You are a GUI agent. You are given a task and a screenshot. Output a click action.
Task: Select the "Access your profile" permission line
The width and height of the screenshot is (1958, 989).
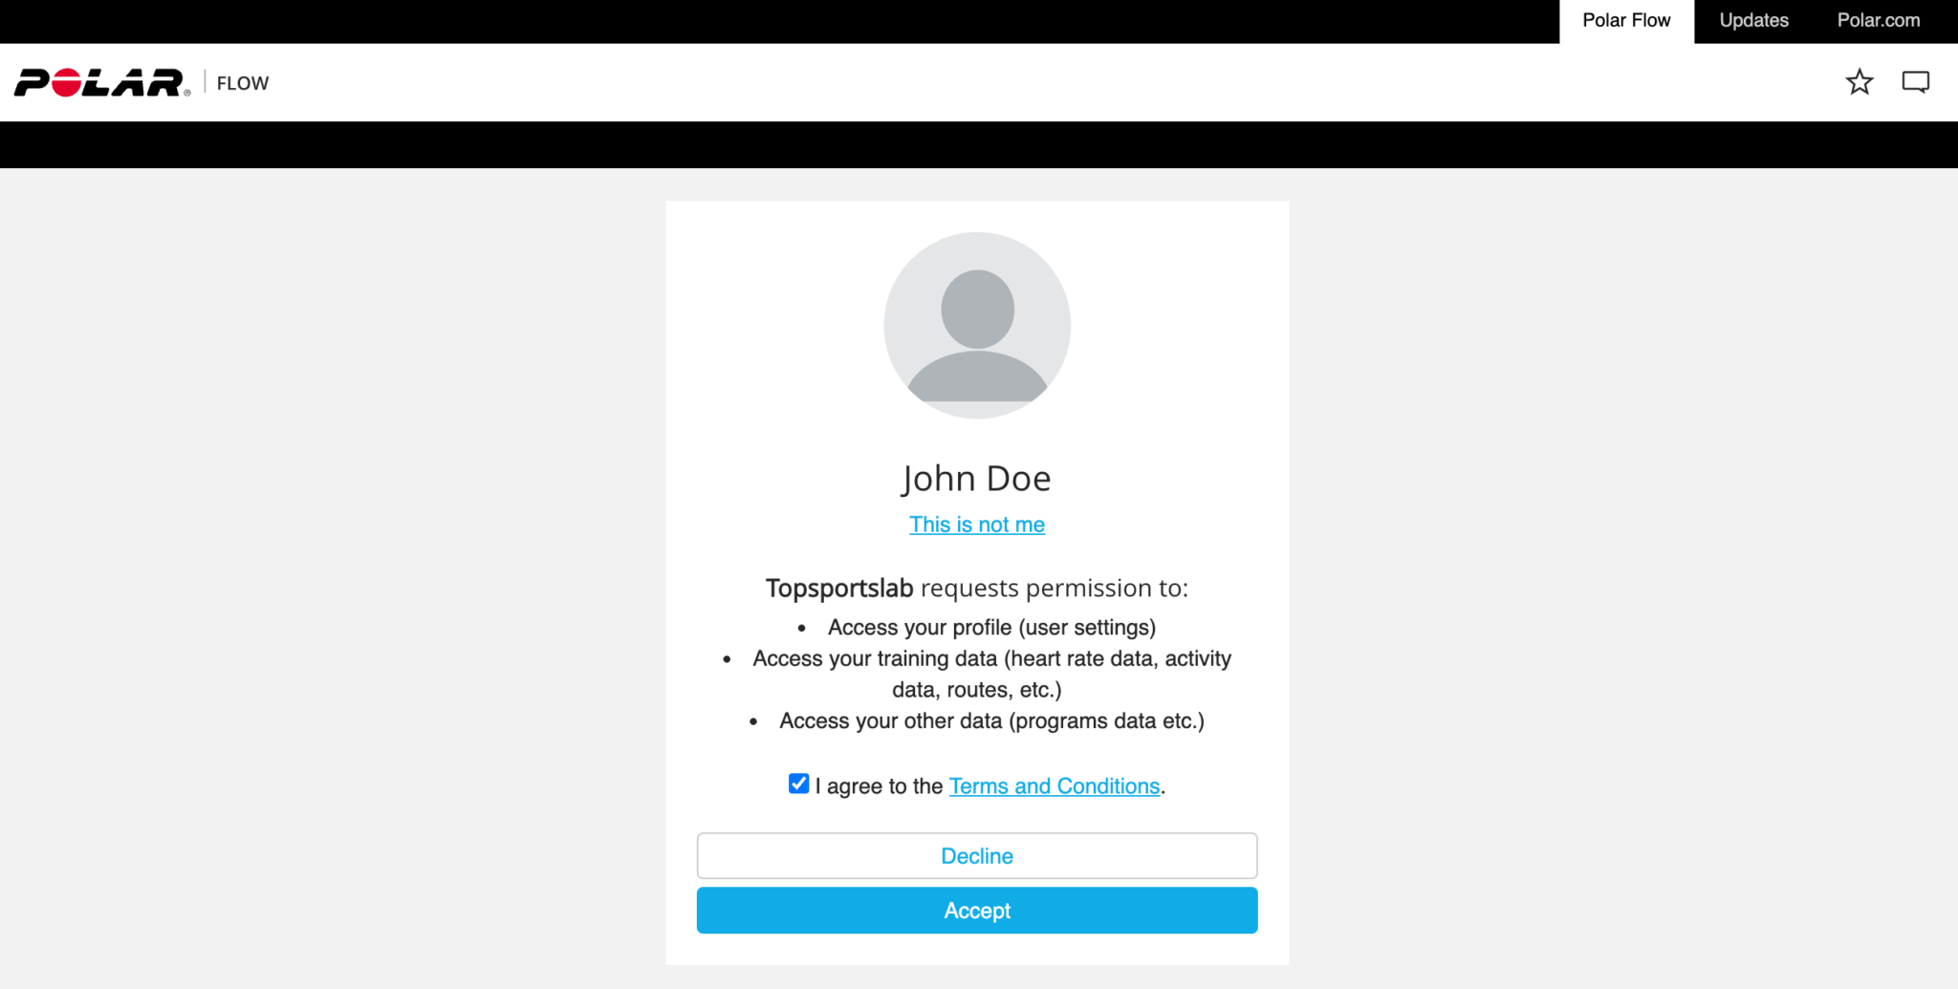[991, 628]
